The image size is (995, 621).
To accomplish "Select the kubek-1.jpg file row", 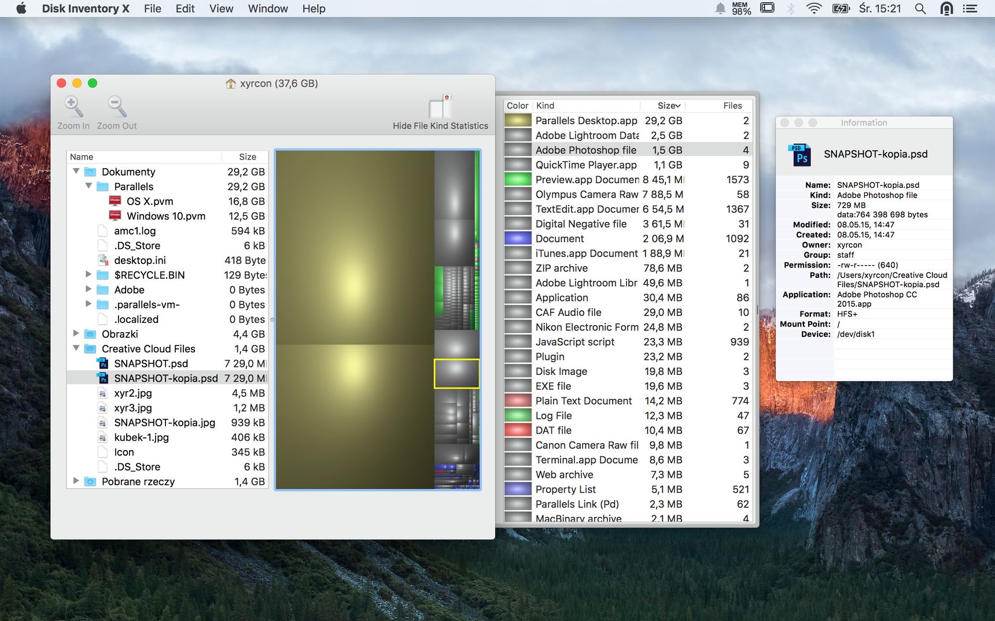I will (168, 437).
